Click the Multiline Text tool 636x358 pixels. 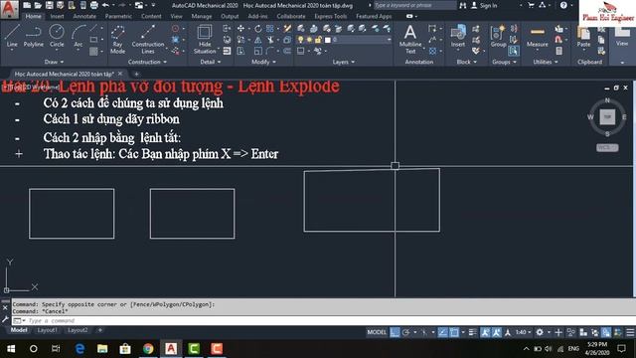pyautogui.click(x=410, y=39)
